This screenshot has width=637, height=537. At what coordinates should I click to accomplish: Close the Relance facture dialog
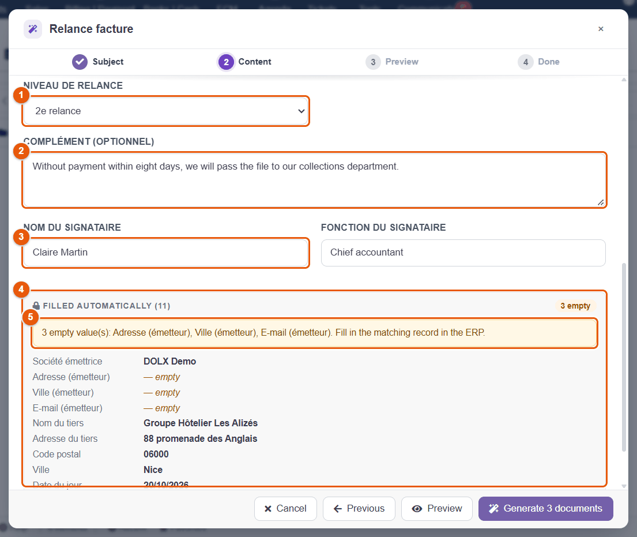click(x=601, y=29)
